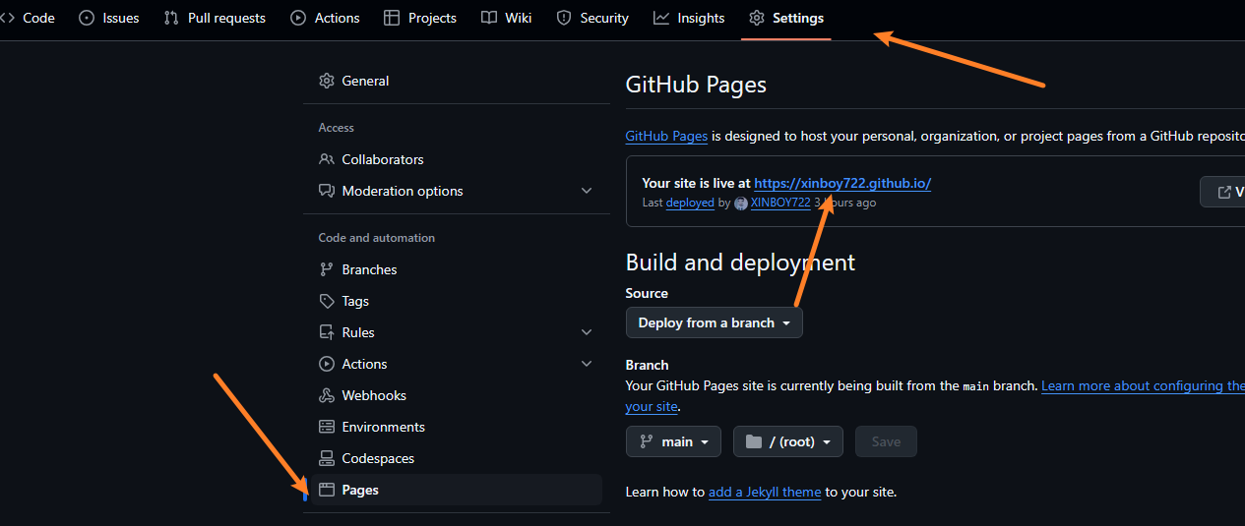Click the Visit site button
The image size is (1245, 526).
tap(1223, 192)
